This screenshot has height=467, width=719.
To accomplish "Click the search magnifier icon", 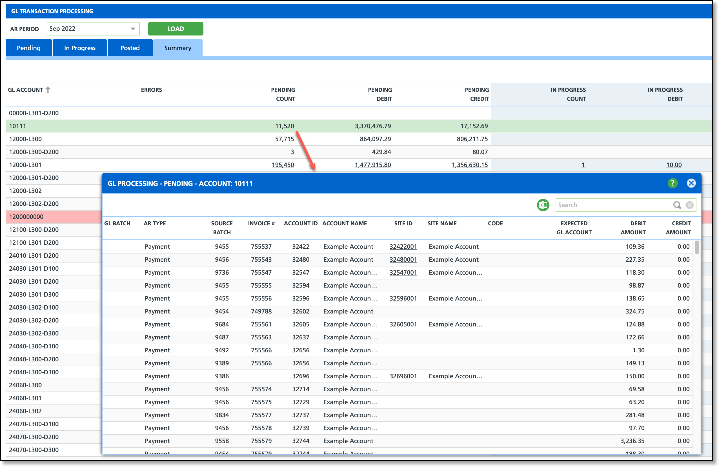I will click(677, 205).
